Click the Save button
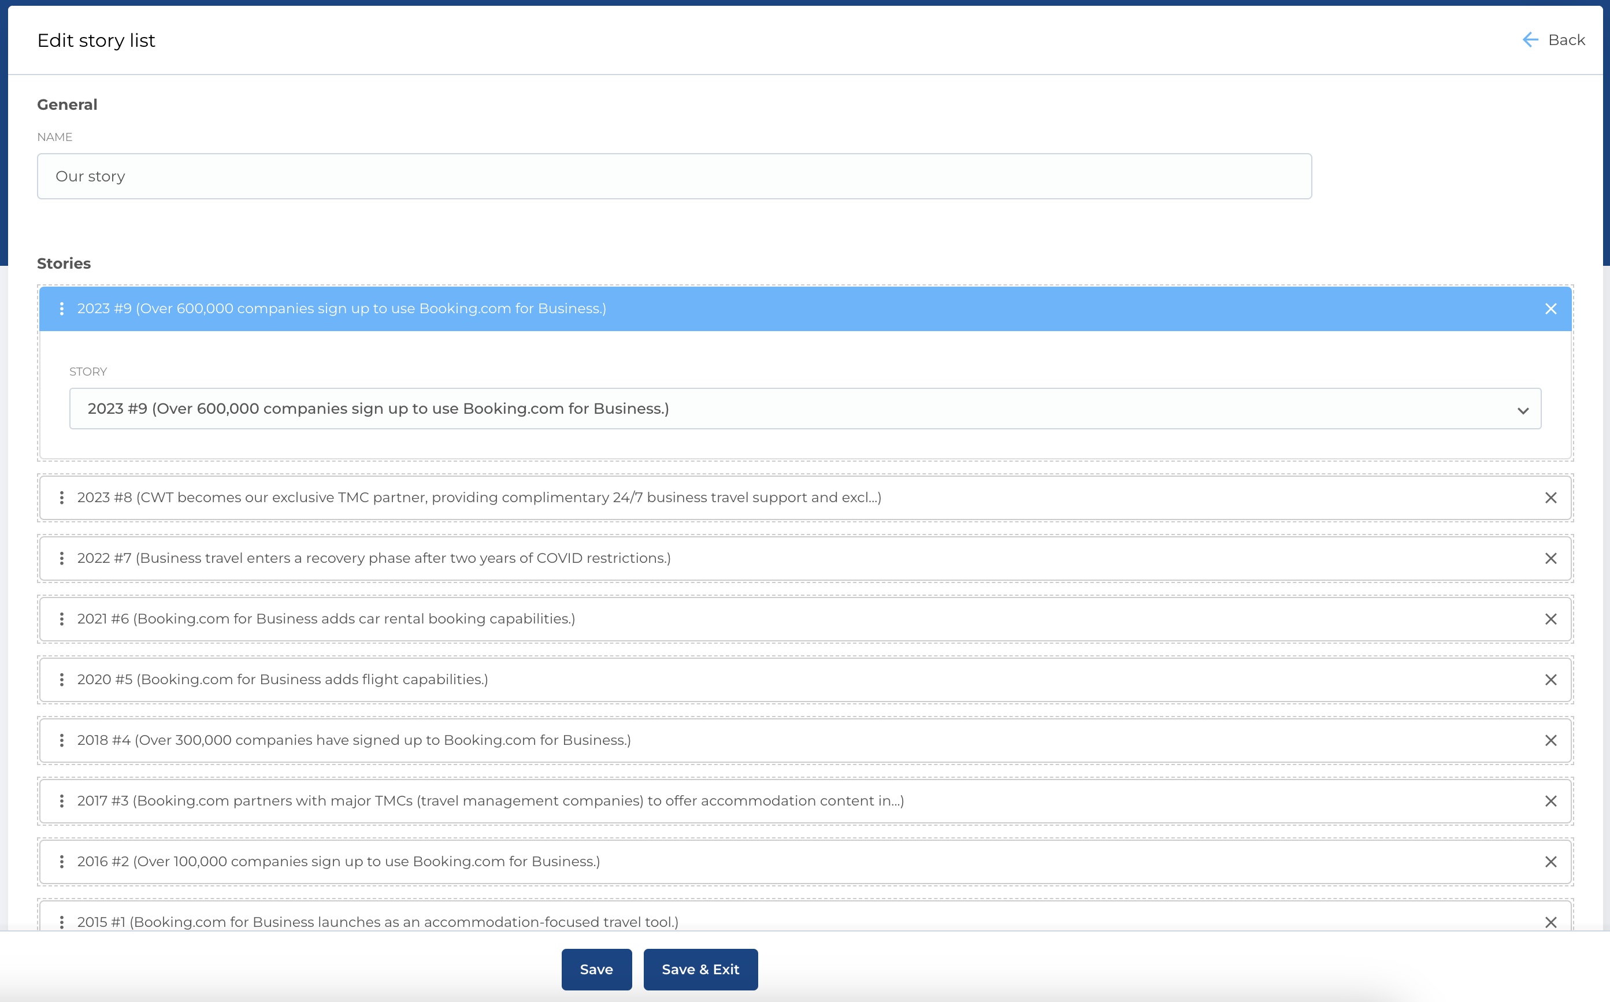 596,970
